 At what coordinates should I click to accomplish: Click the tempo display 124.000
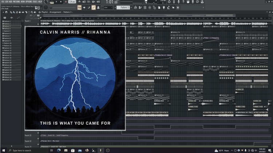pyautogui.click(x=72, y=2)
